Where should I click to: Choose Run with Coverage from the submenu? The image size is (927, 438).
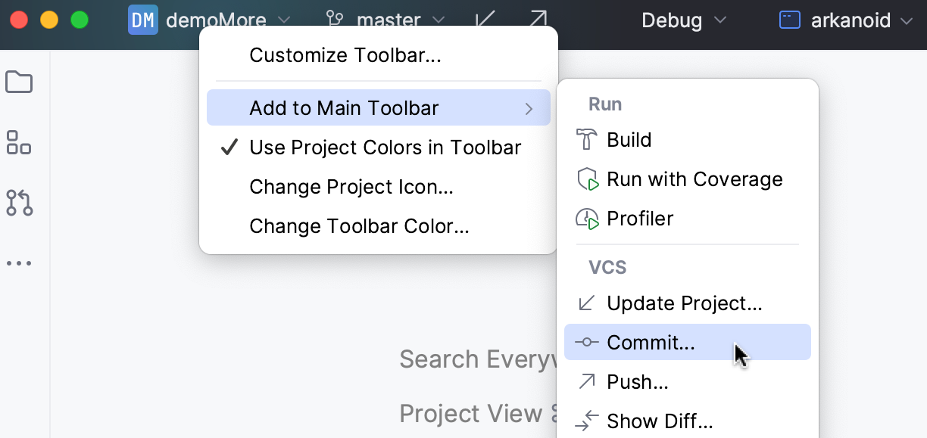pyautogui.click(x=694, y=179)
